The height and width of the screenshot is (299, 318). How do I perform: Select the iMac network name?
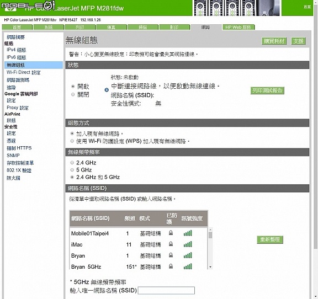pos(77,245)
